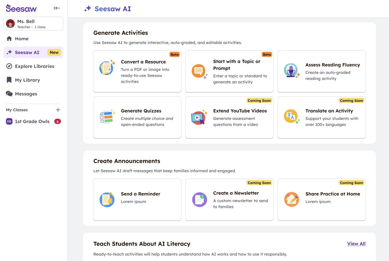Viewport: 389px width, 261px height.
Task: Click the Send a Reminder bell icon
Action: 107,199
